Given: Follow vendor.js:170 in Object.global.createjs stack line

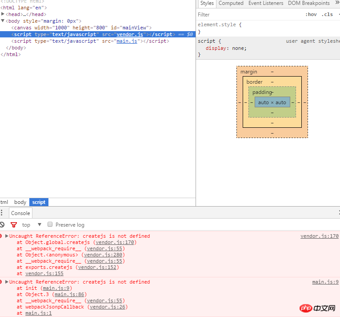Looking at the screenshot, I should tap(115, 242).
